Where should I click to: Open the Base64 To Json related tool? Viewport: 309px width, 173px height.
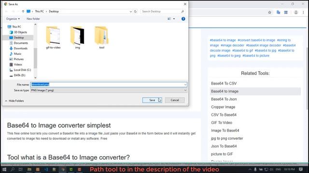224,99
